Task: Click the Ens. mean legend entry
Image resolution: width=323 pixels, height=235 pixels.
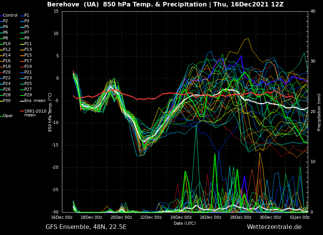Action: pyautogui.click(x=35, y=101)
